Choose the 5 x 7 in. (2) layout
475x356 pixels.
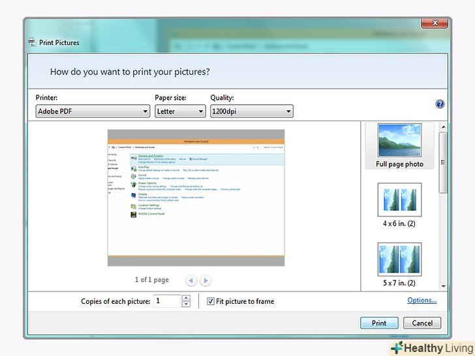(x=399, y=263)
